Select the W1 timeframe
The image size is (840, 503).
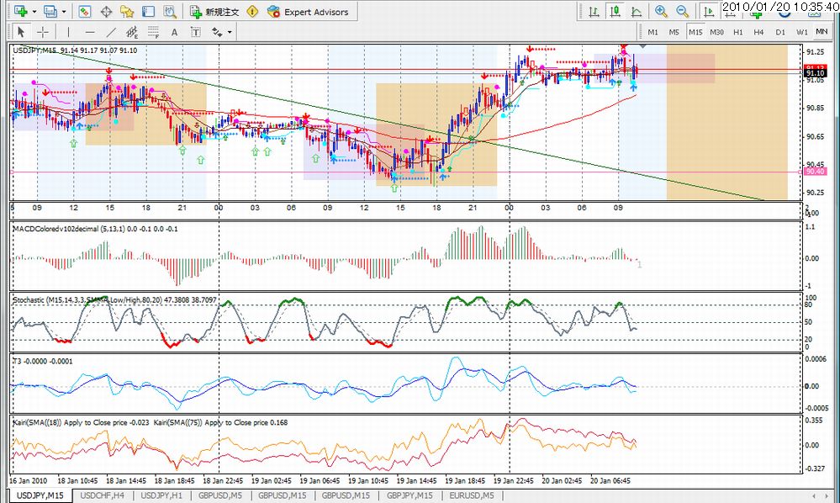tap(802, 32)
